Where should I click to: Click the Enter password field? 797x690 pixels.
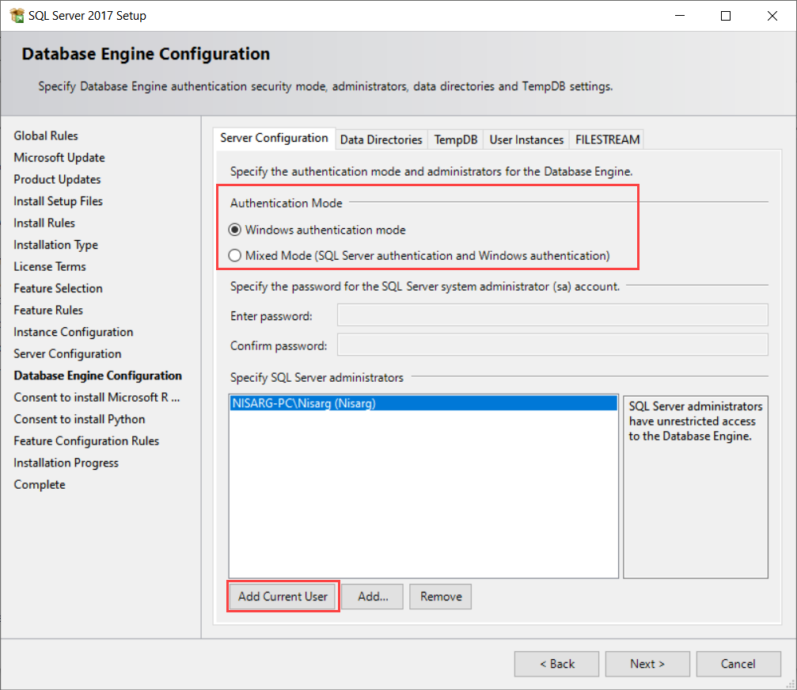[x=552, y=315]
